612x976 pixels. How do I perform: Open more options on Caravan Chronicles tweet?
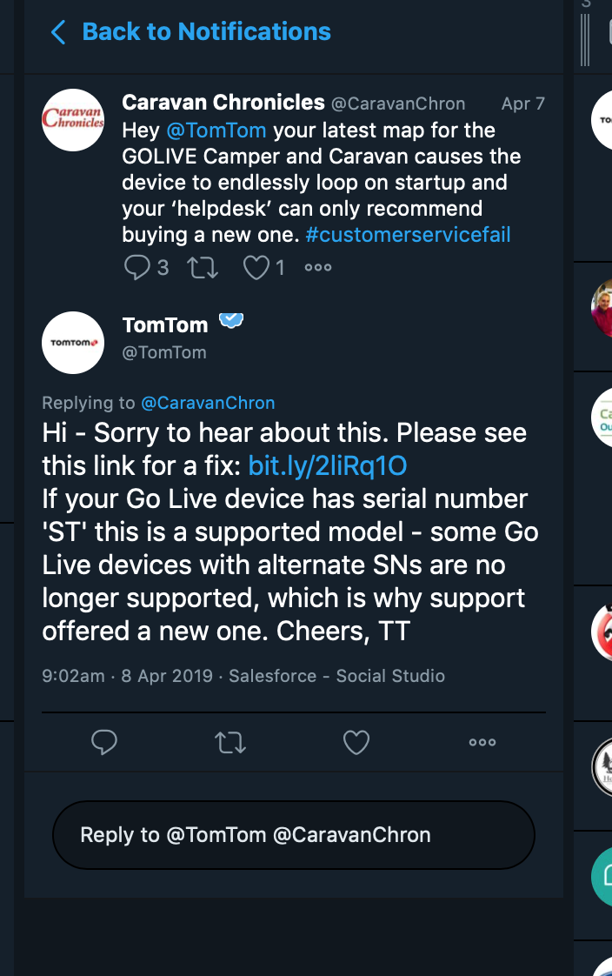click(317, 267)
